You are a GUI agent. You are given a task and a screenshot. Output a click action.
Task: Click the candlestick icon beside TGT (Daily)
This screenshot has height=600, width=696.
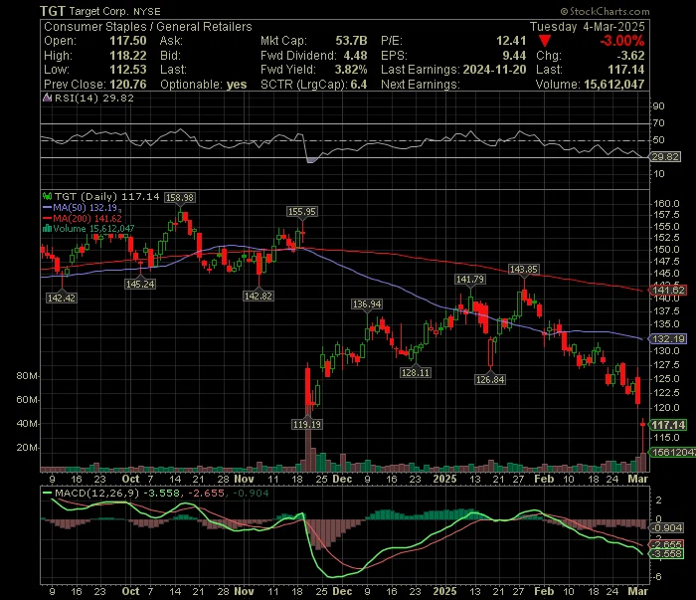(47, 196)
